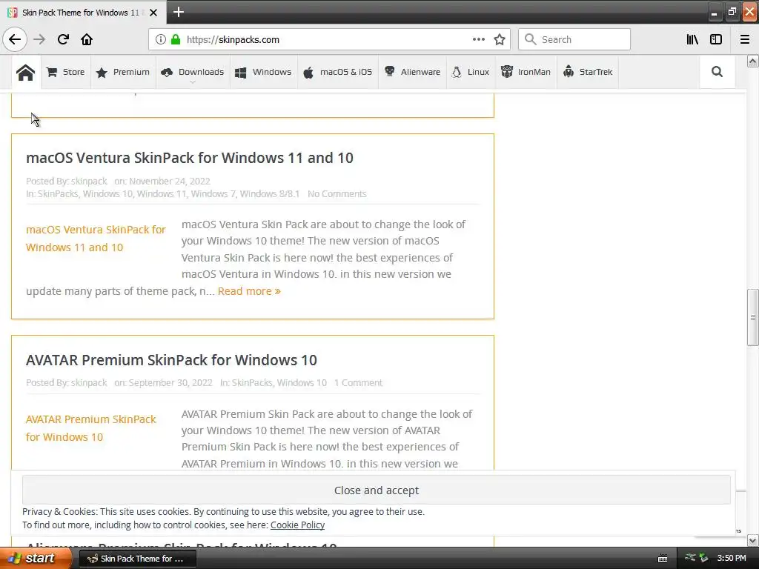
Task: Bookmark this page with the star
Action: 500,39
